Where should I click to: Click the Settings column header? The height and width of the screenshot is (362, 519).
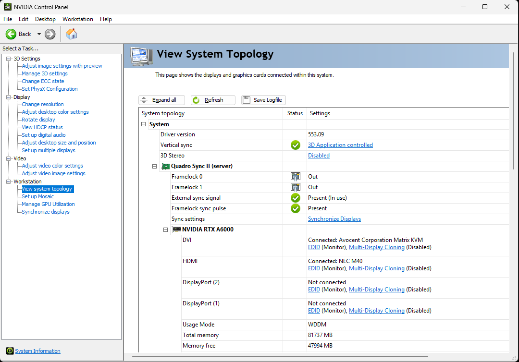pyautogui.click(x=320, y=113)
